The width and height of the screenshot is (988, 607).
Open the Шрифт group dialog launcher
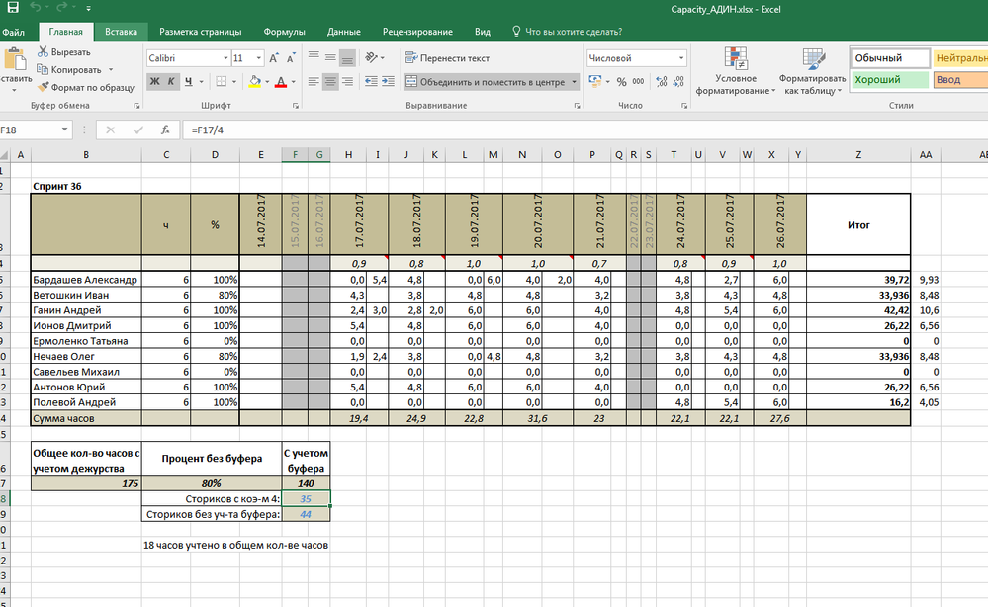296,107
